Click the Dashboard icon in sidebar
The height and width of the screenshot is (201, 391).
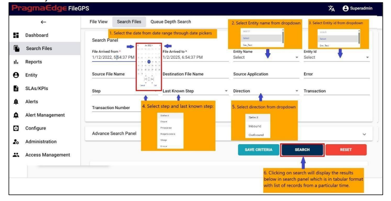tap(16, 35)
